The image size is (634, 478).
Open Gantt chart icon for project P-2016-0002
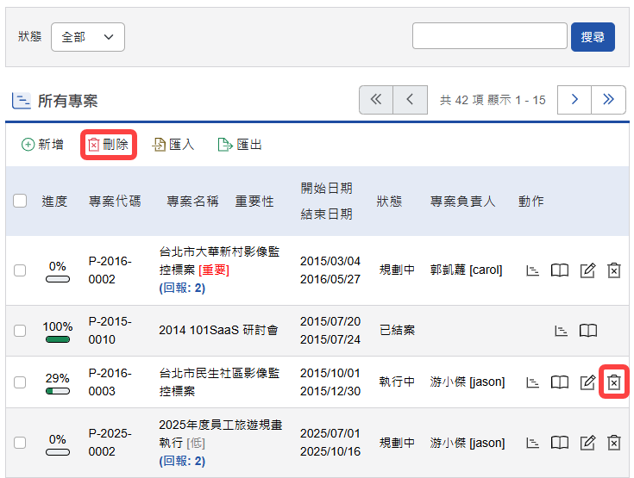pyautogui.click(x=533, y=270)
